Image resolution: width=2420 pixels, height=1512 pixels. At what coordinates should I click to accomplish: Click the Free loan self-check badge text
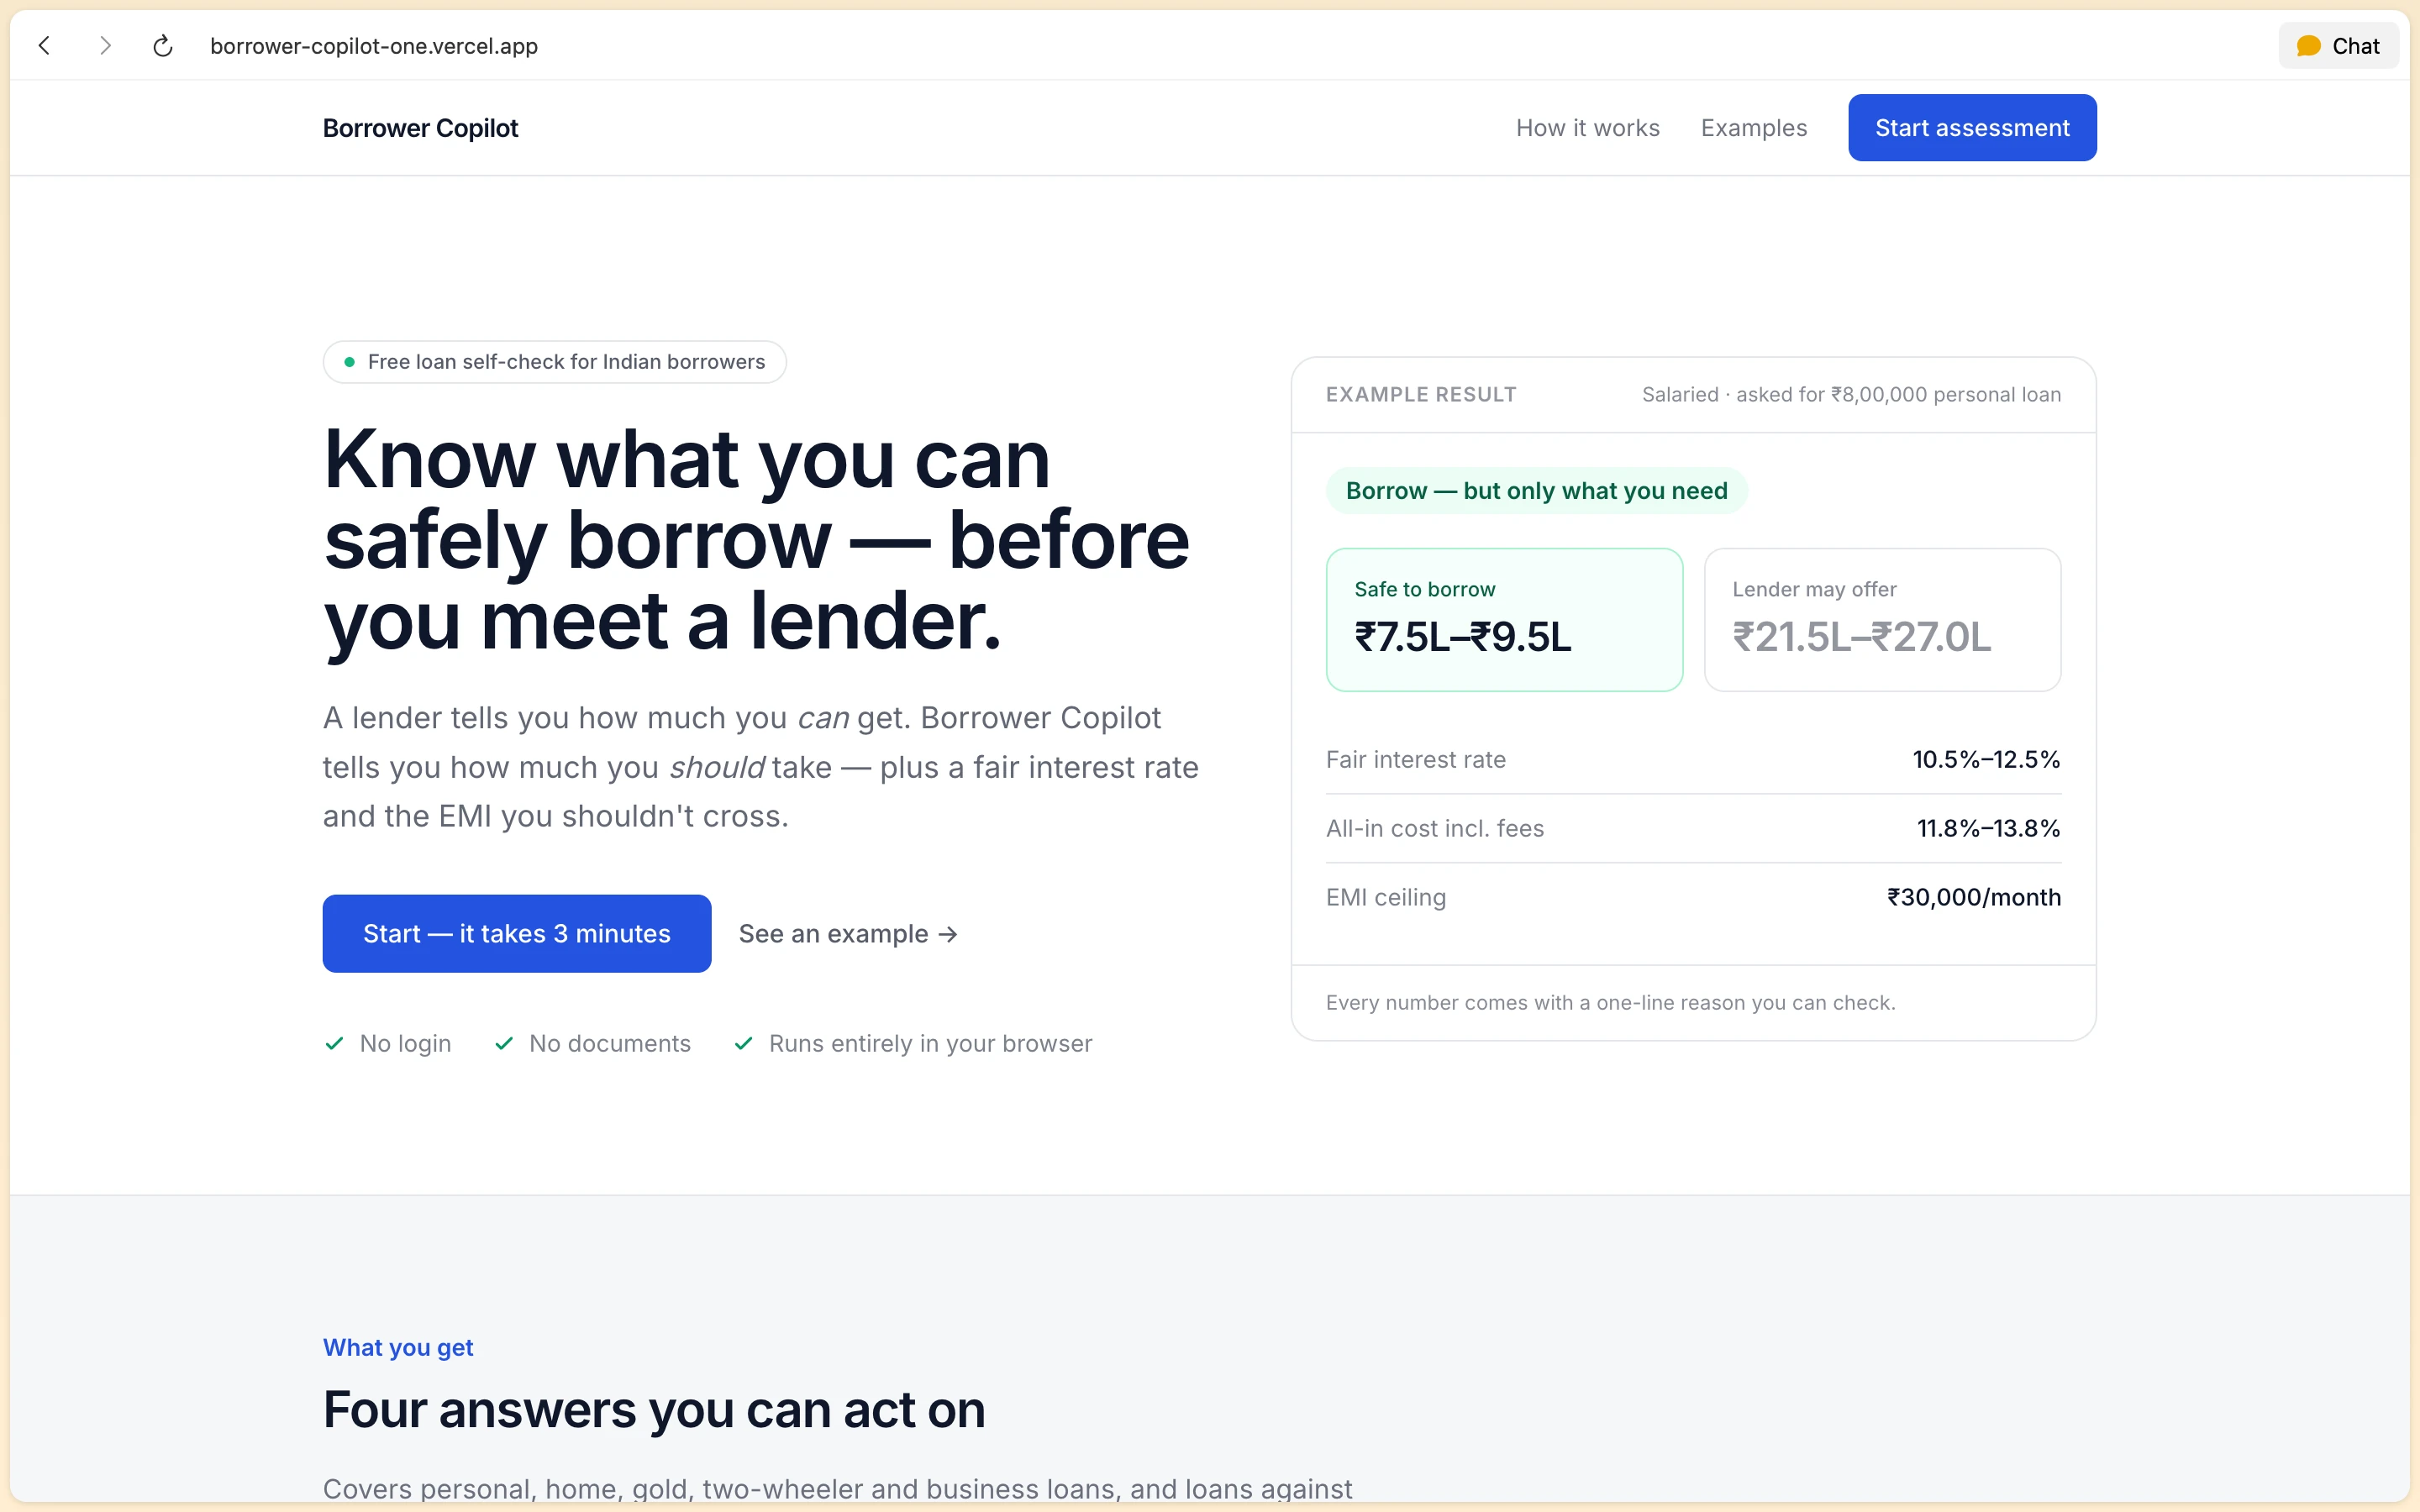(566, 362)
